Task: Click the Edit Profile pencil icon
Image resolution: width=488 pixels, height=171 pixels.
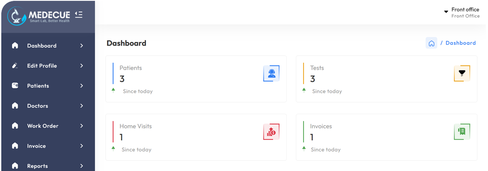Action: 15,66
